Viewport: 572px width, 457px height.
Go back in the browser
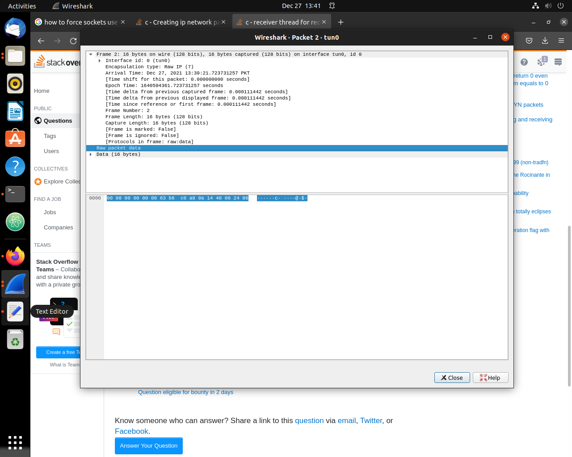coord(41,41)
